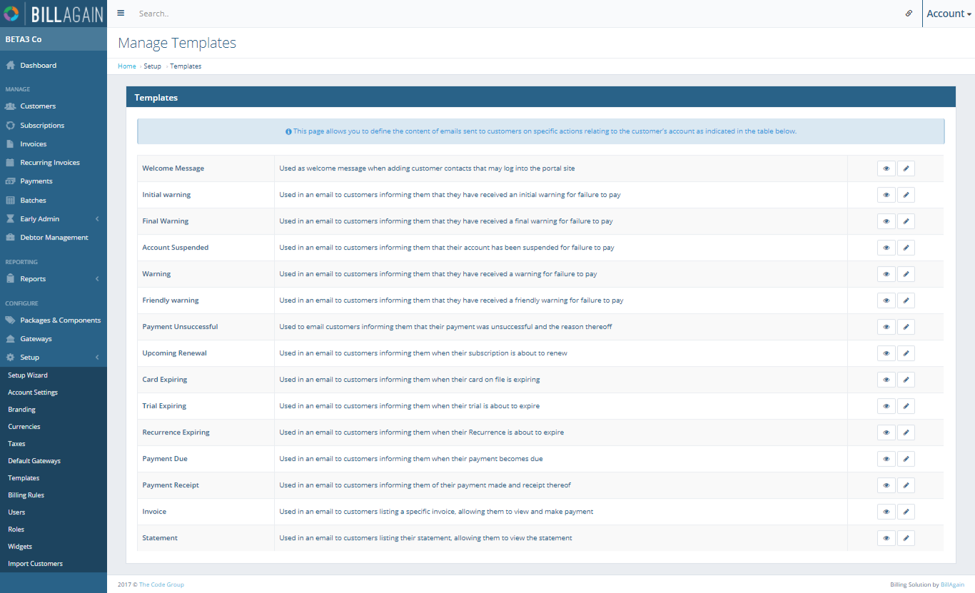Preview the Payment Due template
Viewport: 975px width, 593px height.
[x=886, y=459]
